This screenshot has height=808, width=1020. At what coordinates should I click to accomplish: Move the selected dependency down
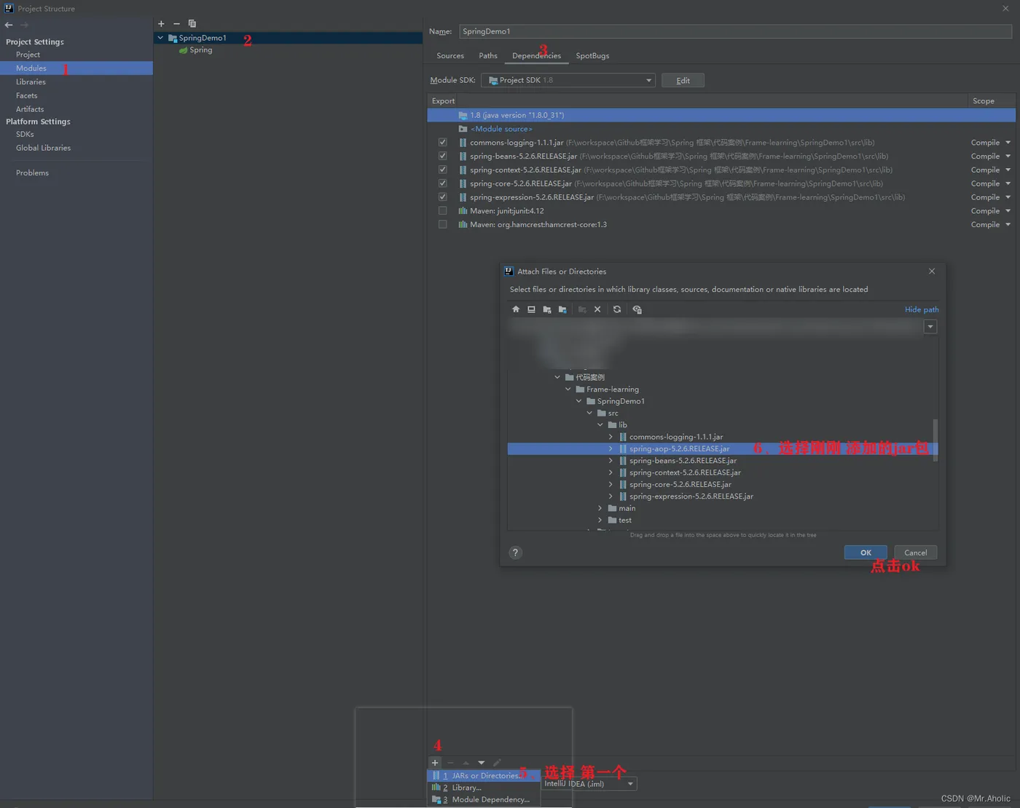tap(482, 763)
